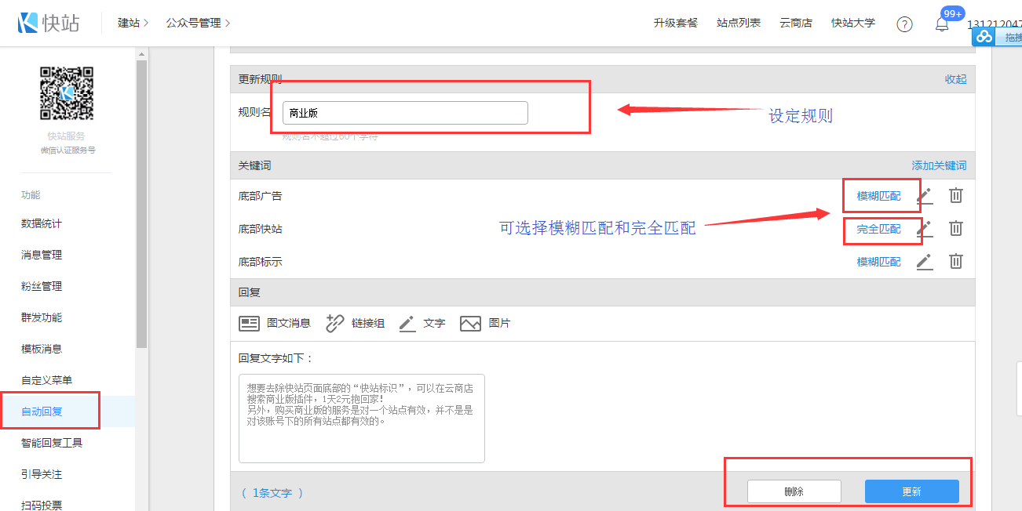The image size is (1022, 511).
Task: Collapse the rule panel with 收起
Action: [955, 79]
